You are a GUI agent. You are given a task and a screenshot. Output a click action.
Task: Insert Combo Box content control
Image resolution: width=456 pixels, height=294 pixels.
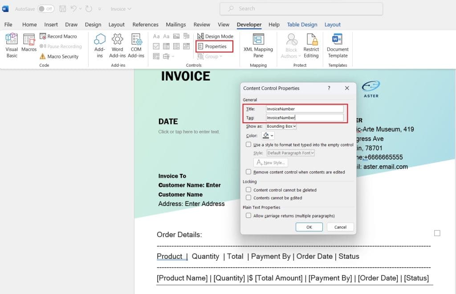tap(166, 46)
